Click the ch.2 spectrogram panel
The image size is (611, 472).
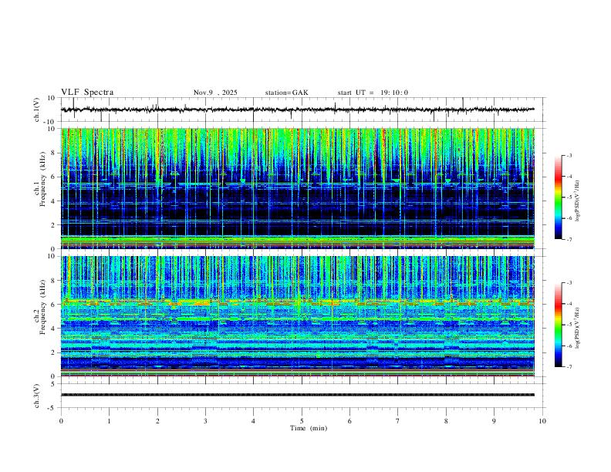pos(298,316)
